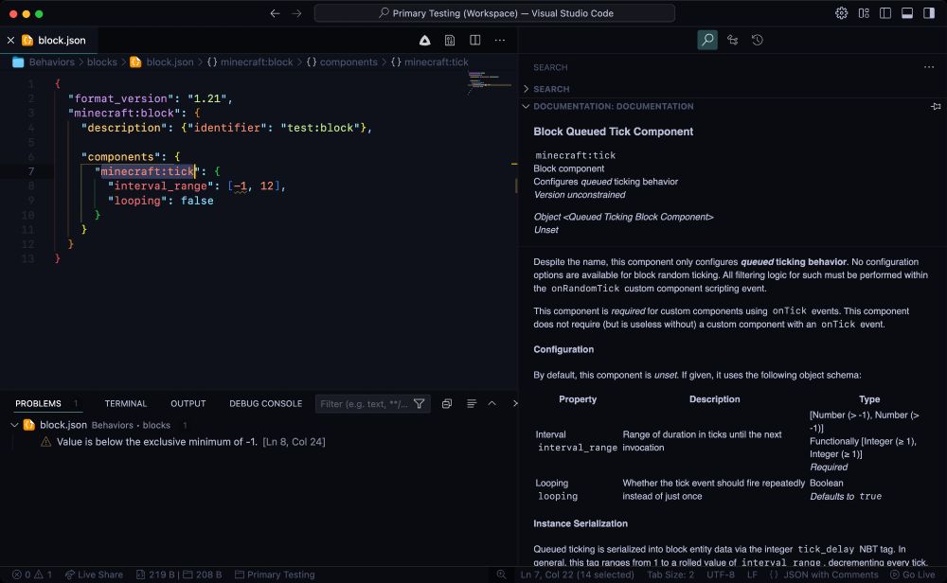Click the warning triangle icon in problems
The image size is (947, 583).
pyautogui.click(x=45, y=442)
